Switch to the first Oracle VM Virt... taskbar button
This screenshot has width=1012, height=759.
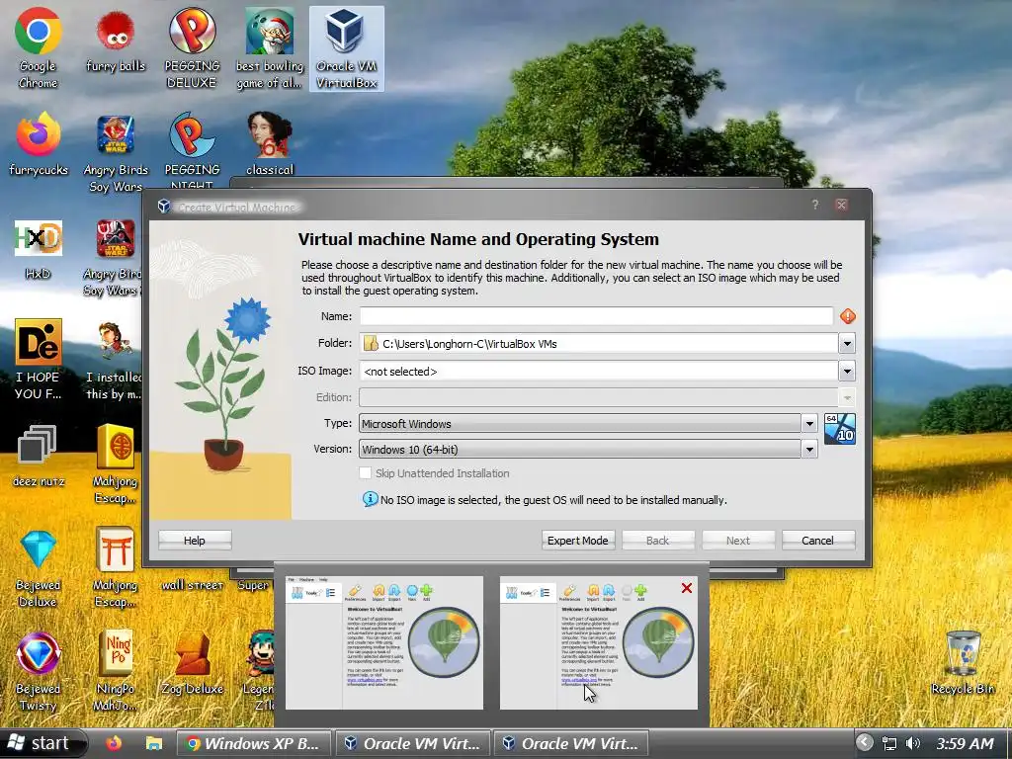click(412, 743)
